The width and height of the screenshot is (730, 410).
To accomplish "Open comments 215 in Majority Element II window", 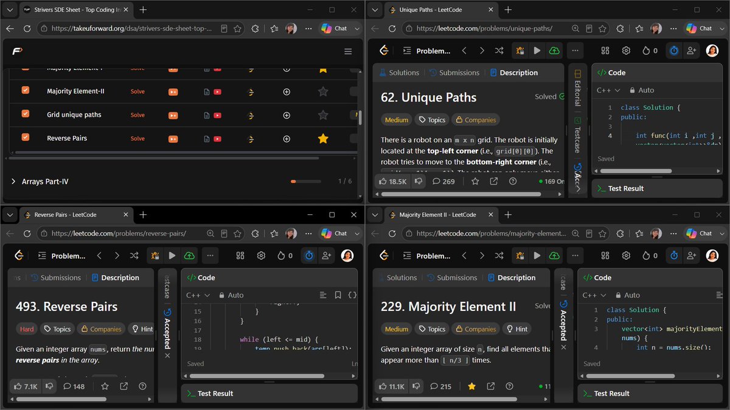I will tap(441, 386).
